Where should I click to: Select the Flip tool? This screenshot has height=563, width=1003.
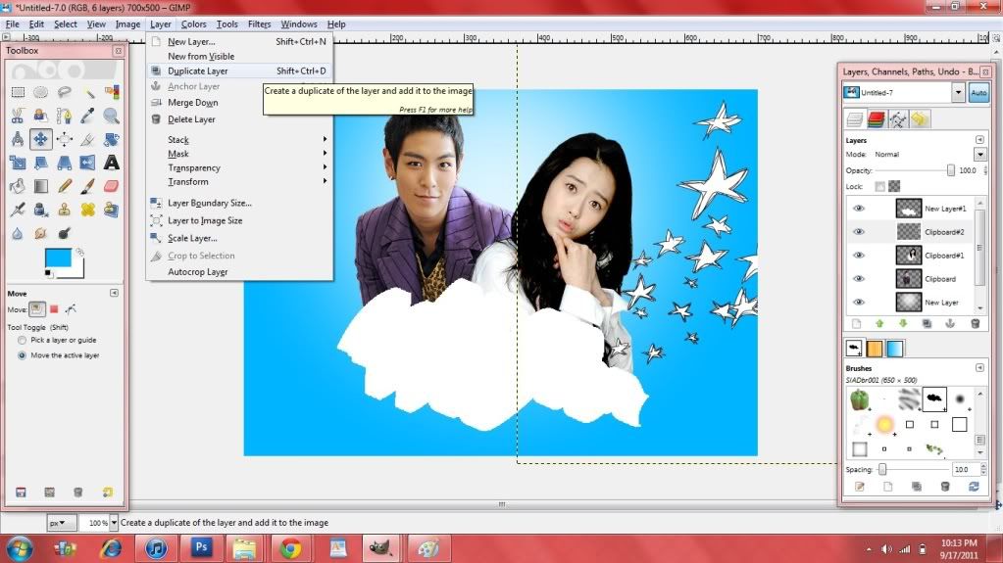[87, 163]
